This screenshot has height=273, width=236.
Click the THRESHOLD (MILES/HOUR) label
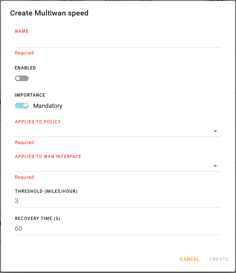point(46,191)
